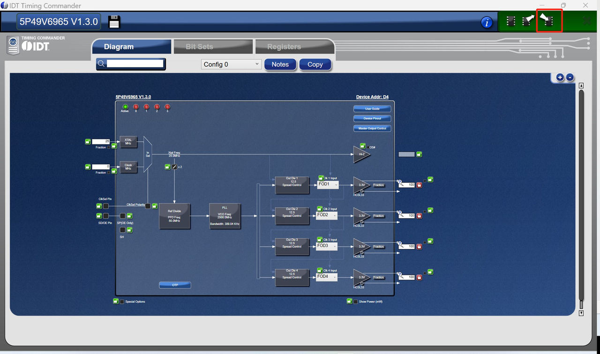Click the vertical scrollbar up arrow

point(581,86)
